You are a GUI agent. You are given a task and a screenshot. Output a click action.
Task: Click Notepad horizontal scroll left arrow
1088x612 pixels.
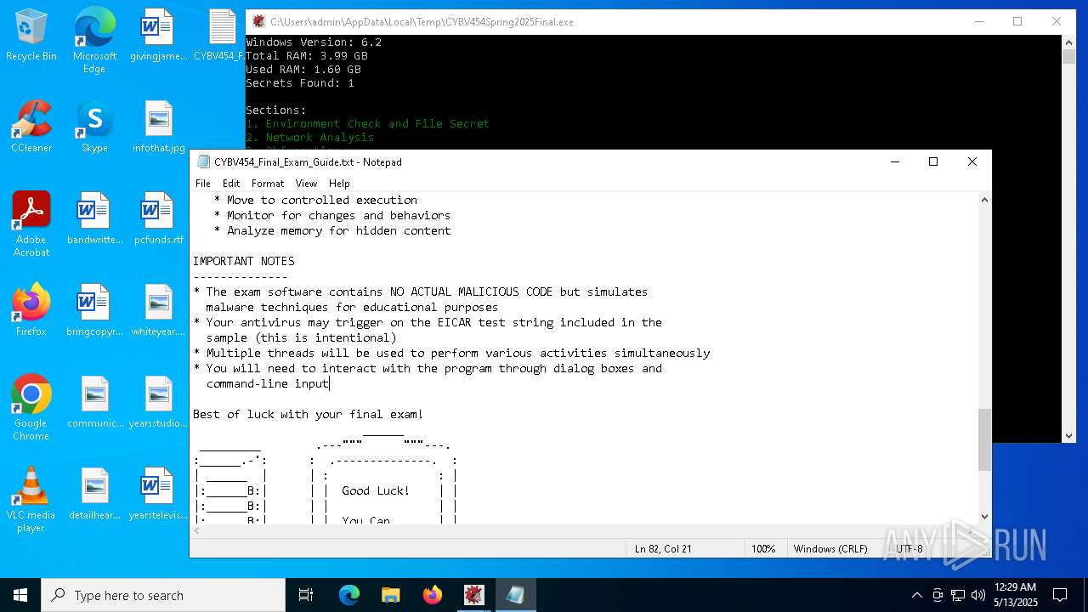click(197, 530)
